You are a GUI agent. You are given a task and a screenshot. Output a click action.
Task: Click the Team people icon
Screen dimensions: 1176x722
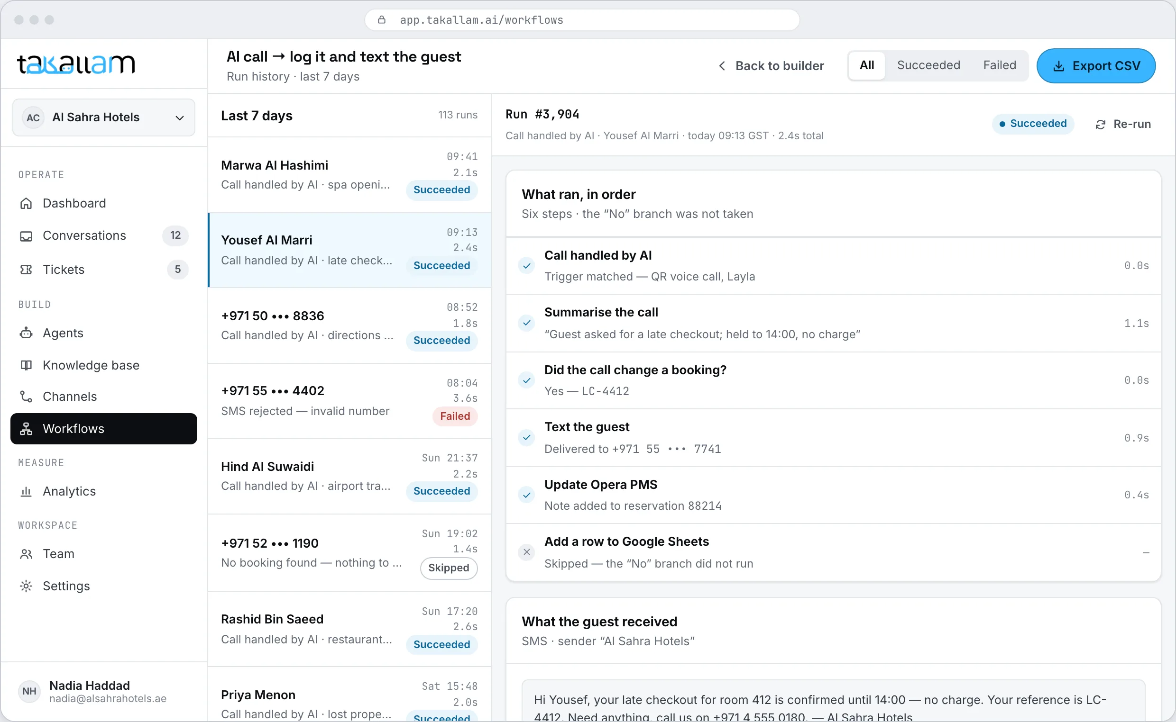point(26,554)
